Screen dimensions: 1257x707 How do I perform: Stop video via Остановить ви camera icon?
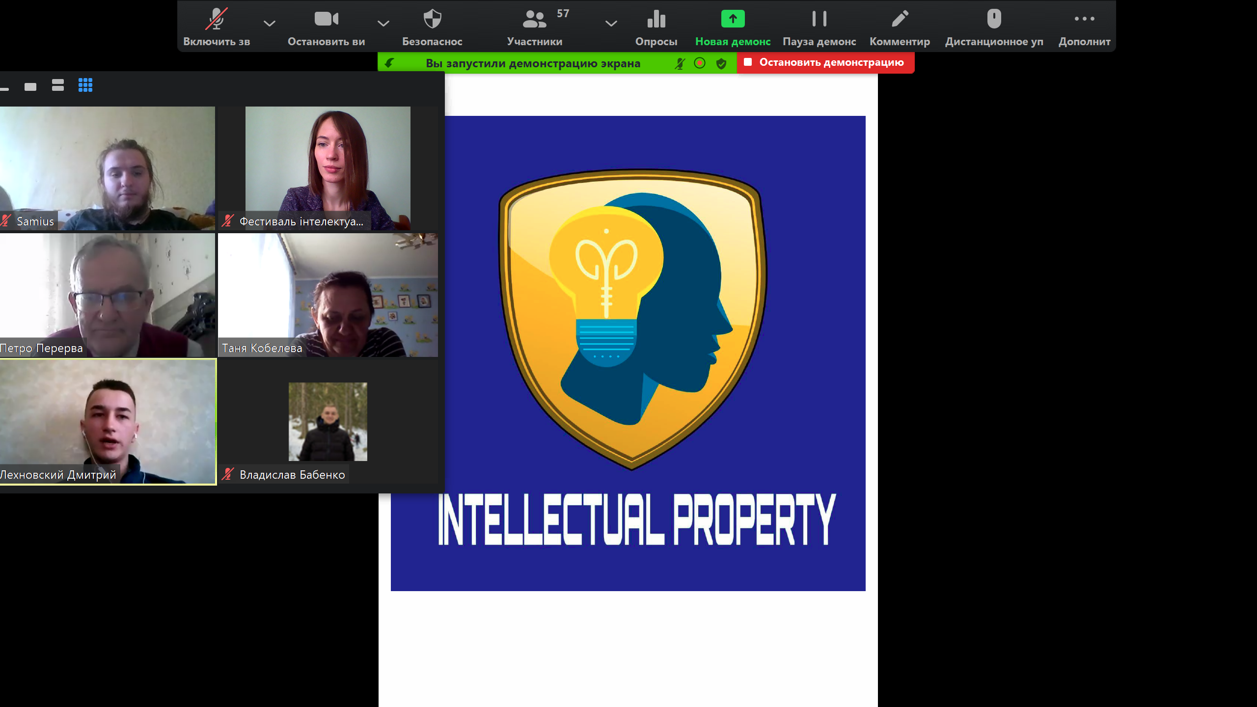(327, 19)
